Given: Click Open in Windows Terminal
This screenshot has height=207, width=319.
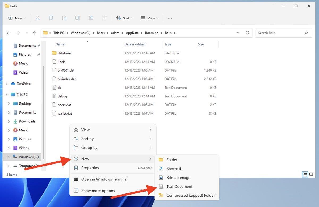Looking at the screenshot, I should 104,179.
